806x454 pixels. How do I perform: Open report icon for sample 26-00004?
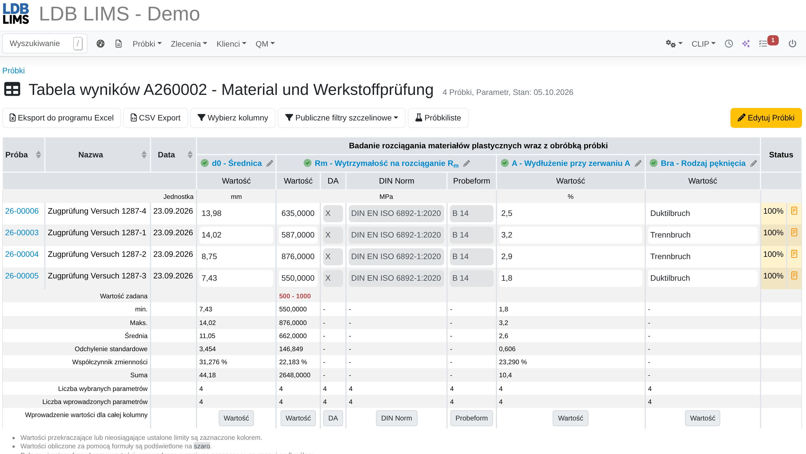794,254
